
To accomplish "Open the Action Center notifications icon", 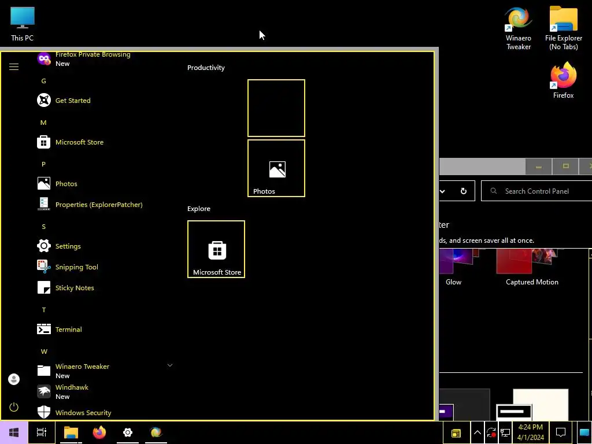I will 561,432.
